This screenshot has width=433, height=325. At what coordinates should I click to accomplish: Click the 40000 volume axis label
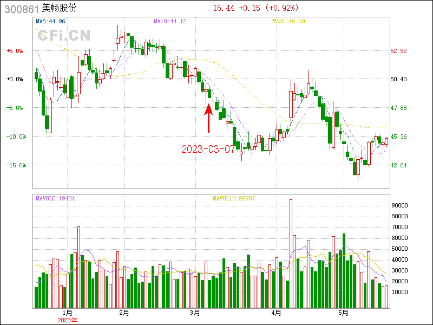tap(400, 259)
